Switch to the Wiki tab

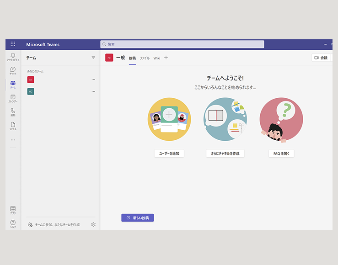point(157,58)
